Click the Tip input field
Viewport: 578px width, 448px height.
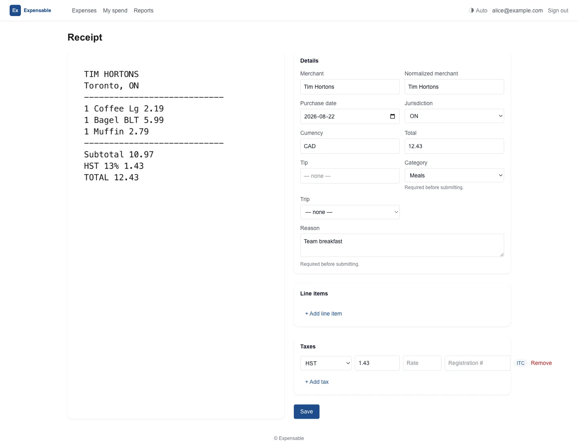[350, 176]
